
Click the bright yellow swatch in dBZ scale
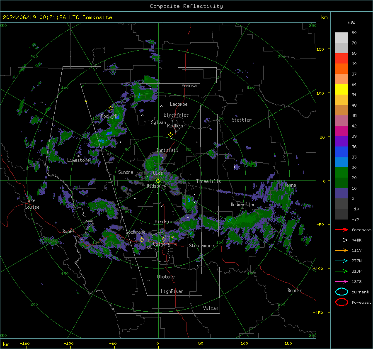point(342,90)
